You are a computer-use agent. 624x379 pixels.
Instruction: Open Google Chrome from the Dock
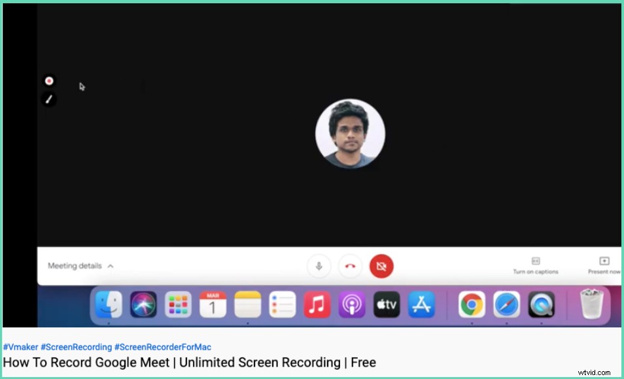(472, 305)
